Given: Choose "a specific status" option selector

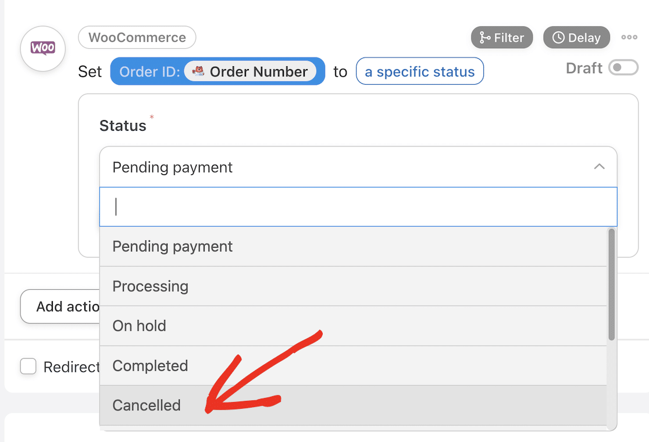Looking at the screenshot, I should click(x=419, y=71).
